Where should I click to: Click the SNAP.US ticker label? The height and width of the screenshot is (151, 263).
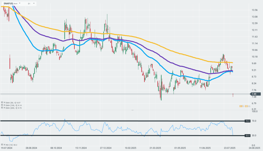tap(8, 4)
